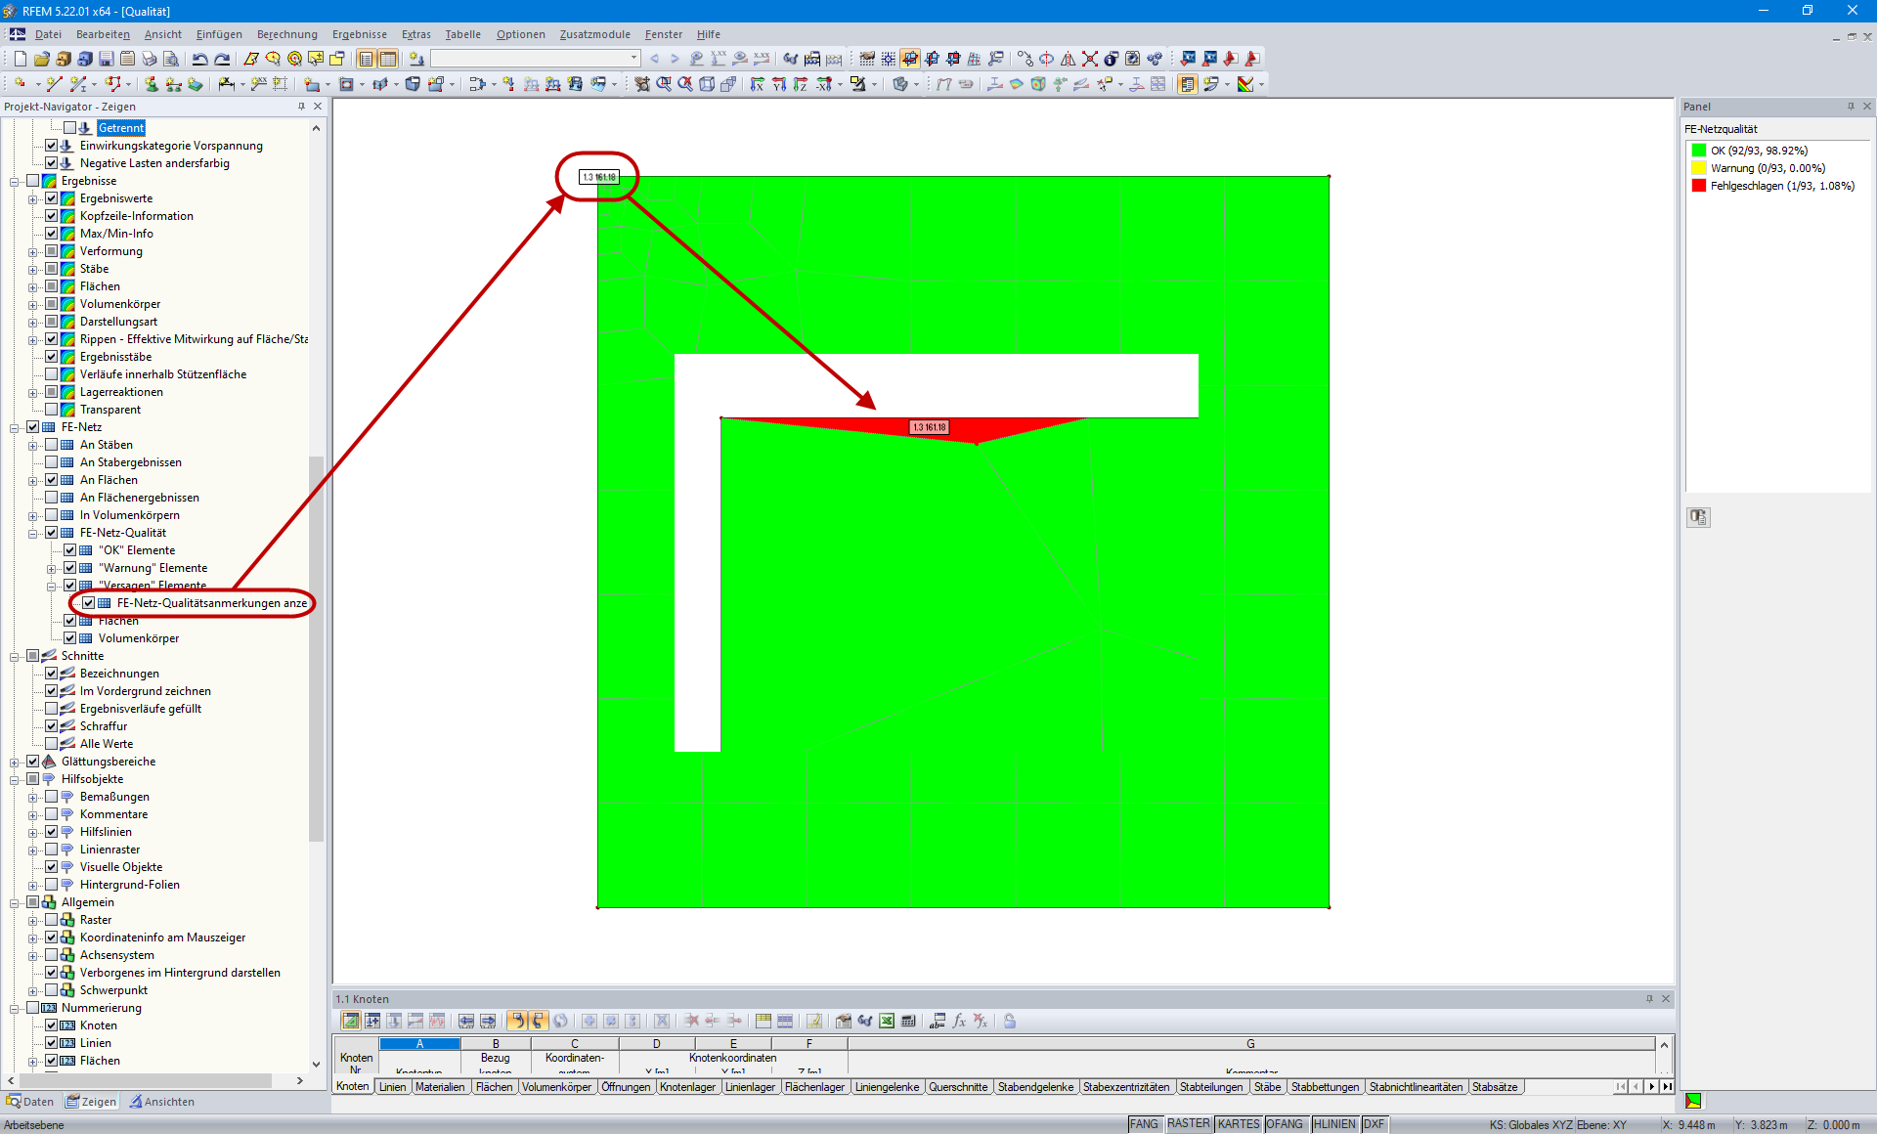Select the red 'Fehlgeschlagen' color swatch in panel
The height and width of the screenshot is (1134, 1877).
(x=1698, y=185)
